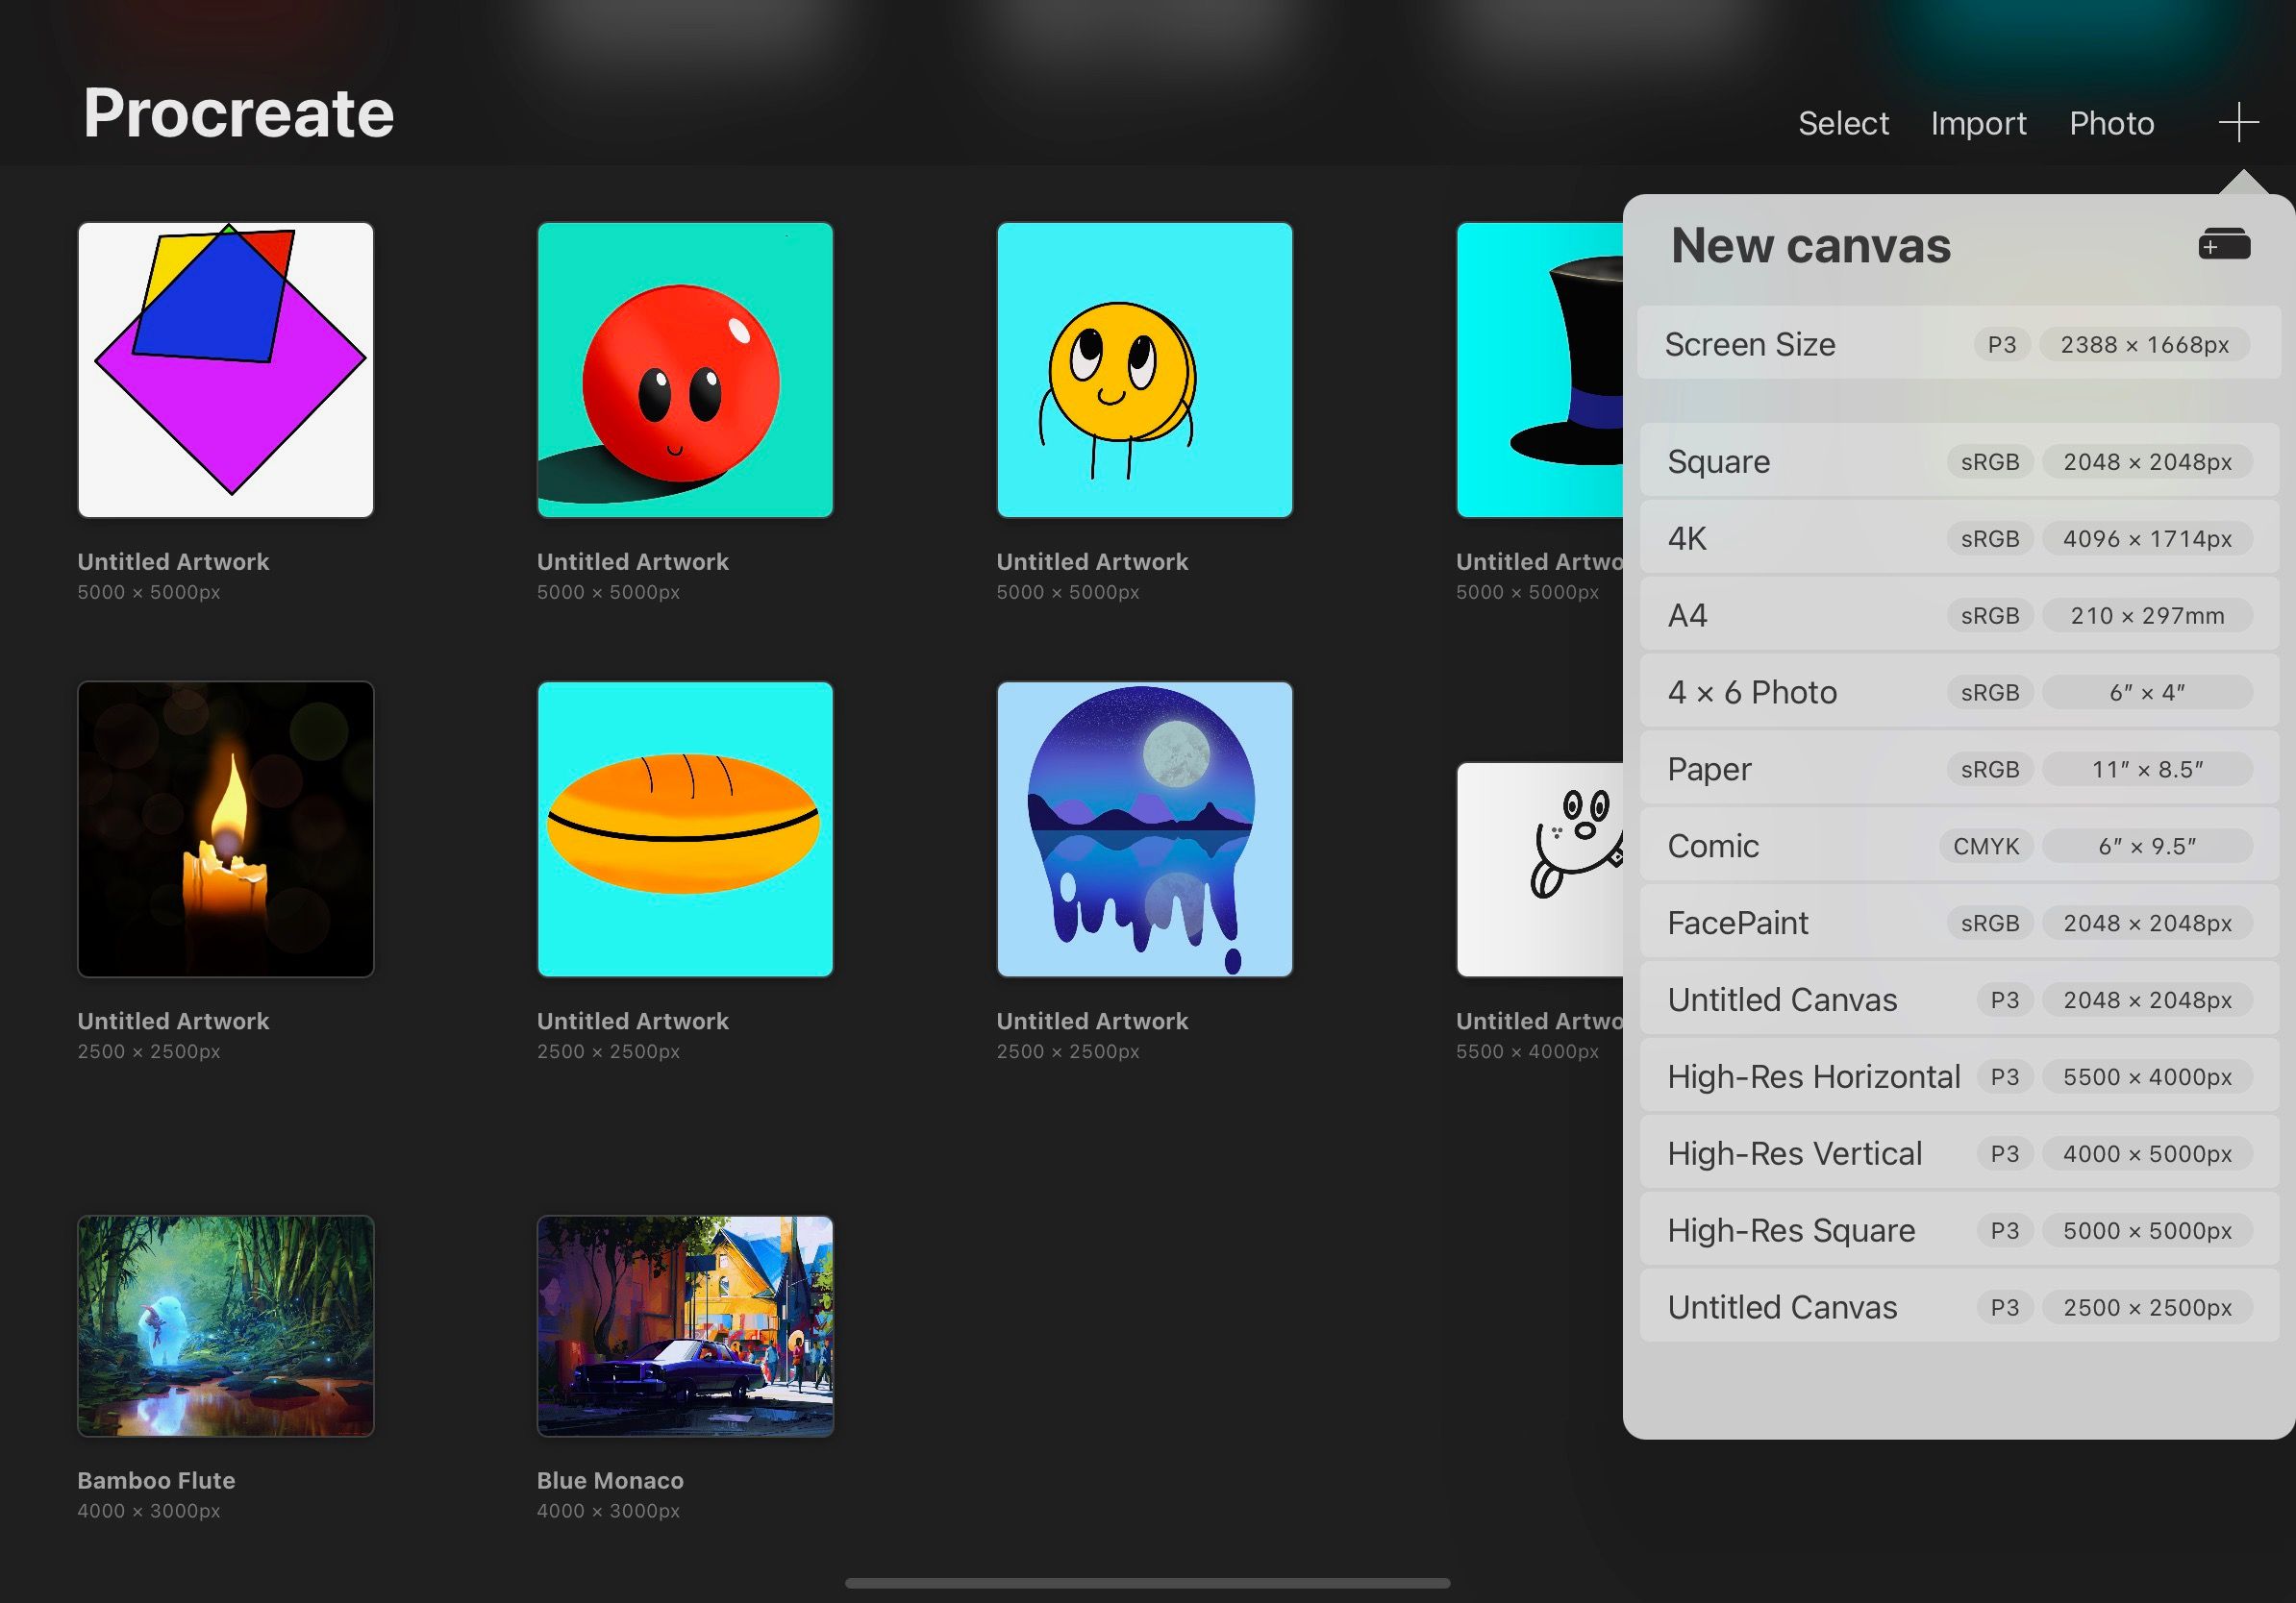Click Import in the top bar
Image resolution: width=2296 pixels, height=1603 pixels.
1978,122
